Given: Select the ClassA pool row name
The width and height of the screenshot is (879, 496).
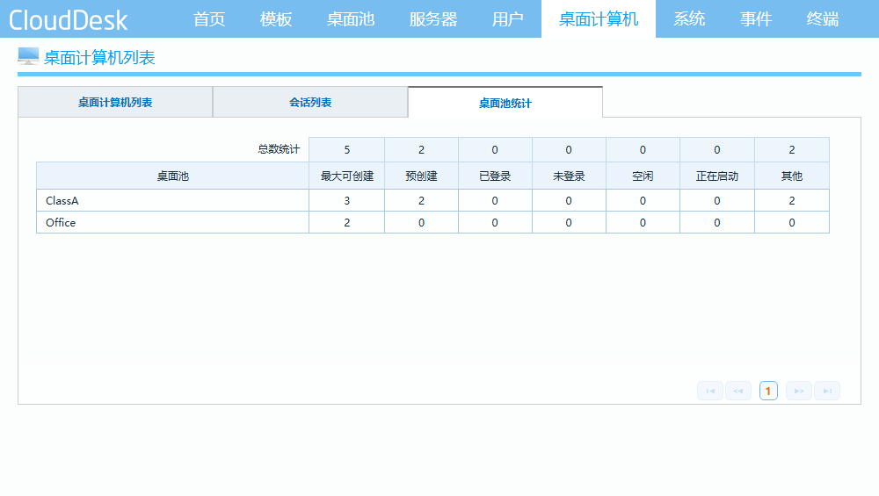Looking at the screenshot, I should (x=62, y=200).
